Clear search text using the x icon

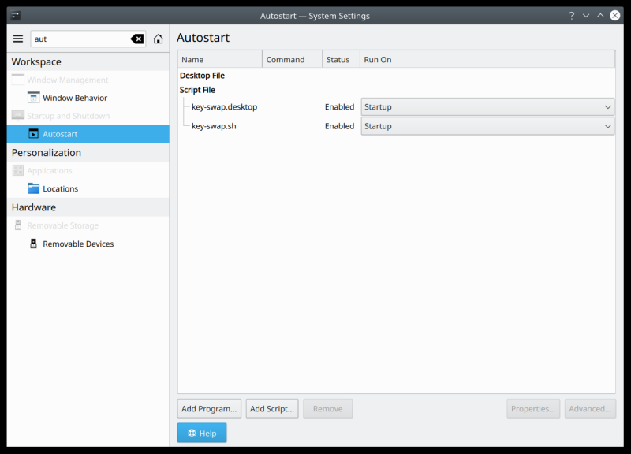137,38
